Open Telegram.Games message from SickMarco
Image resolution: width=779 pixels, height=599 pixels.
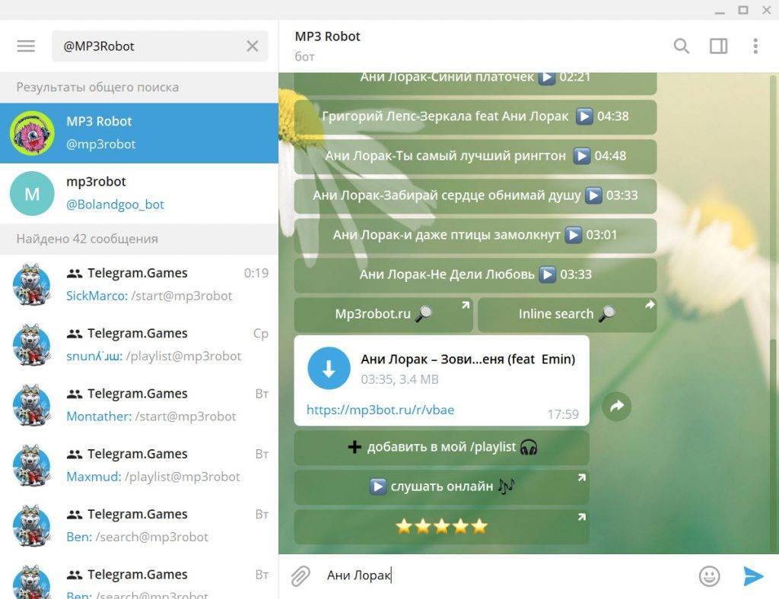click(x=139, y=284)
